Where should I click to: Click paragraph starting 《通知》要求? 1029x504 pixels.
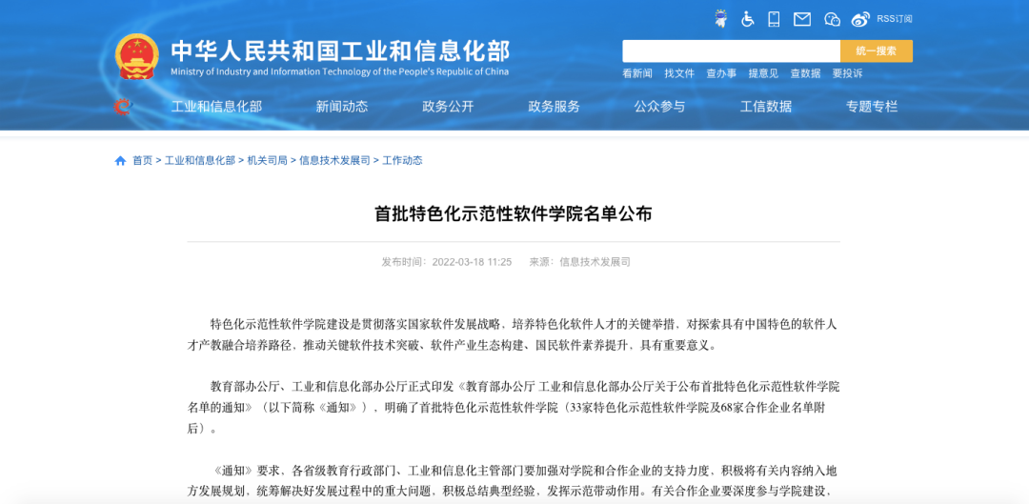514,480
